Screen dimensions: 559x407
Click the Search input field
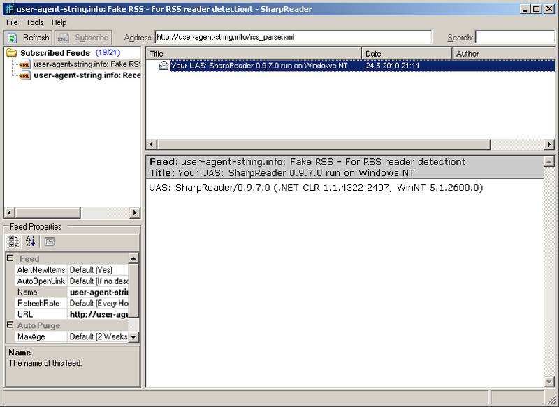(x=515, y=37)
